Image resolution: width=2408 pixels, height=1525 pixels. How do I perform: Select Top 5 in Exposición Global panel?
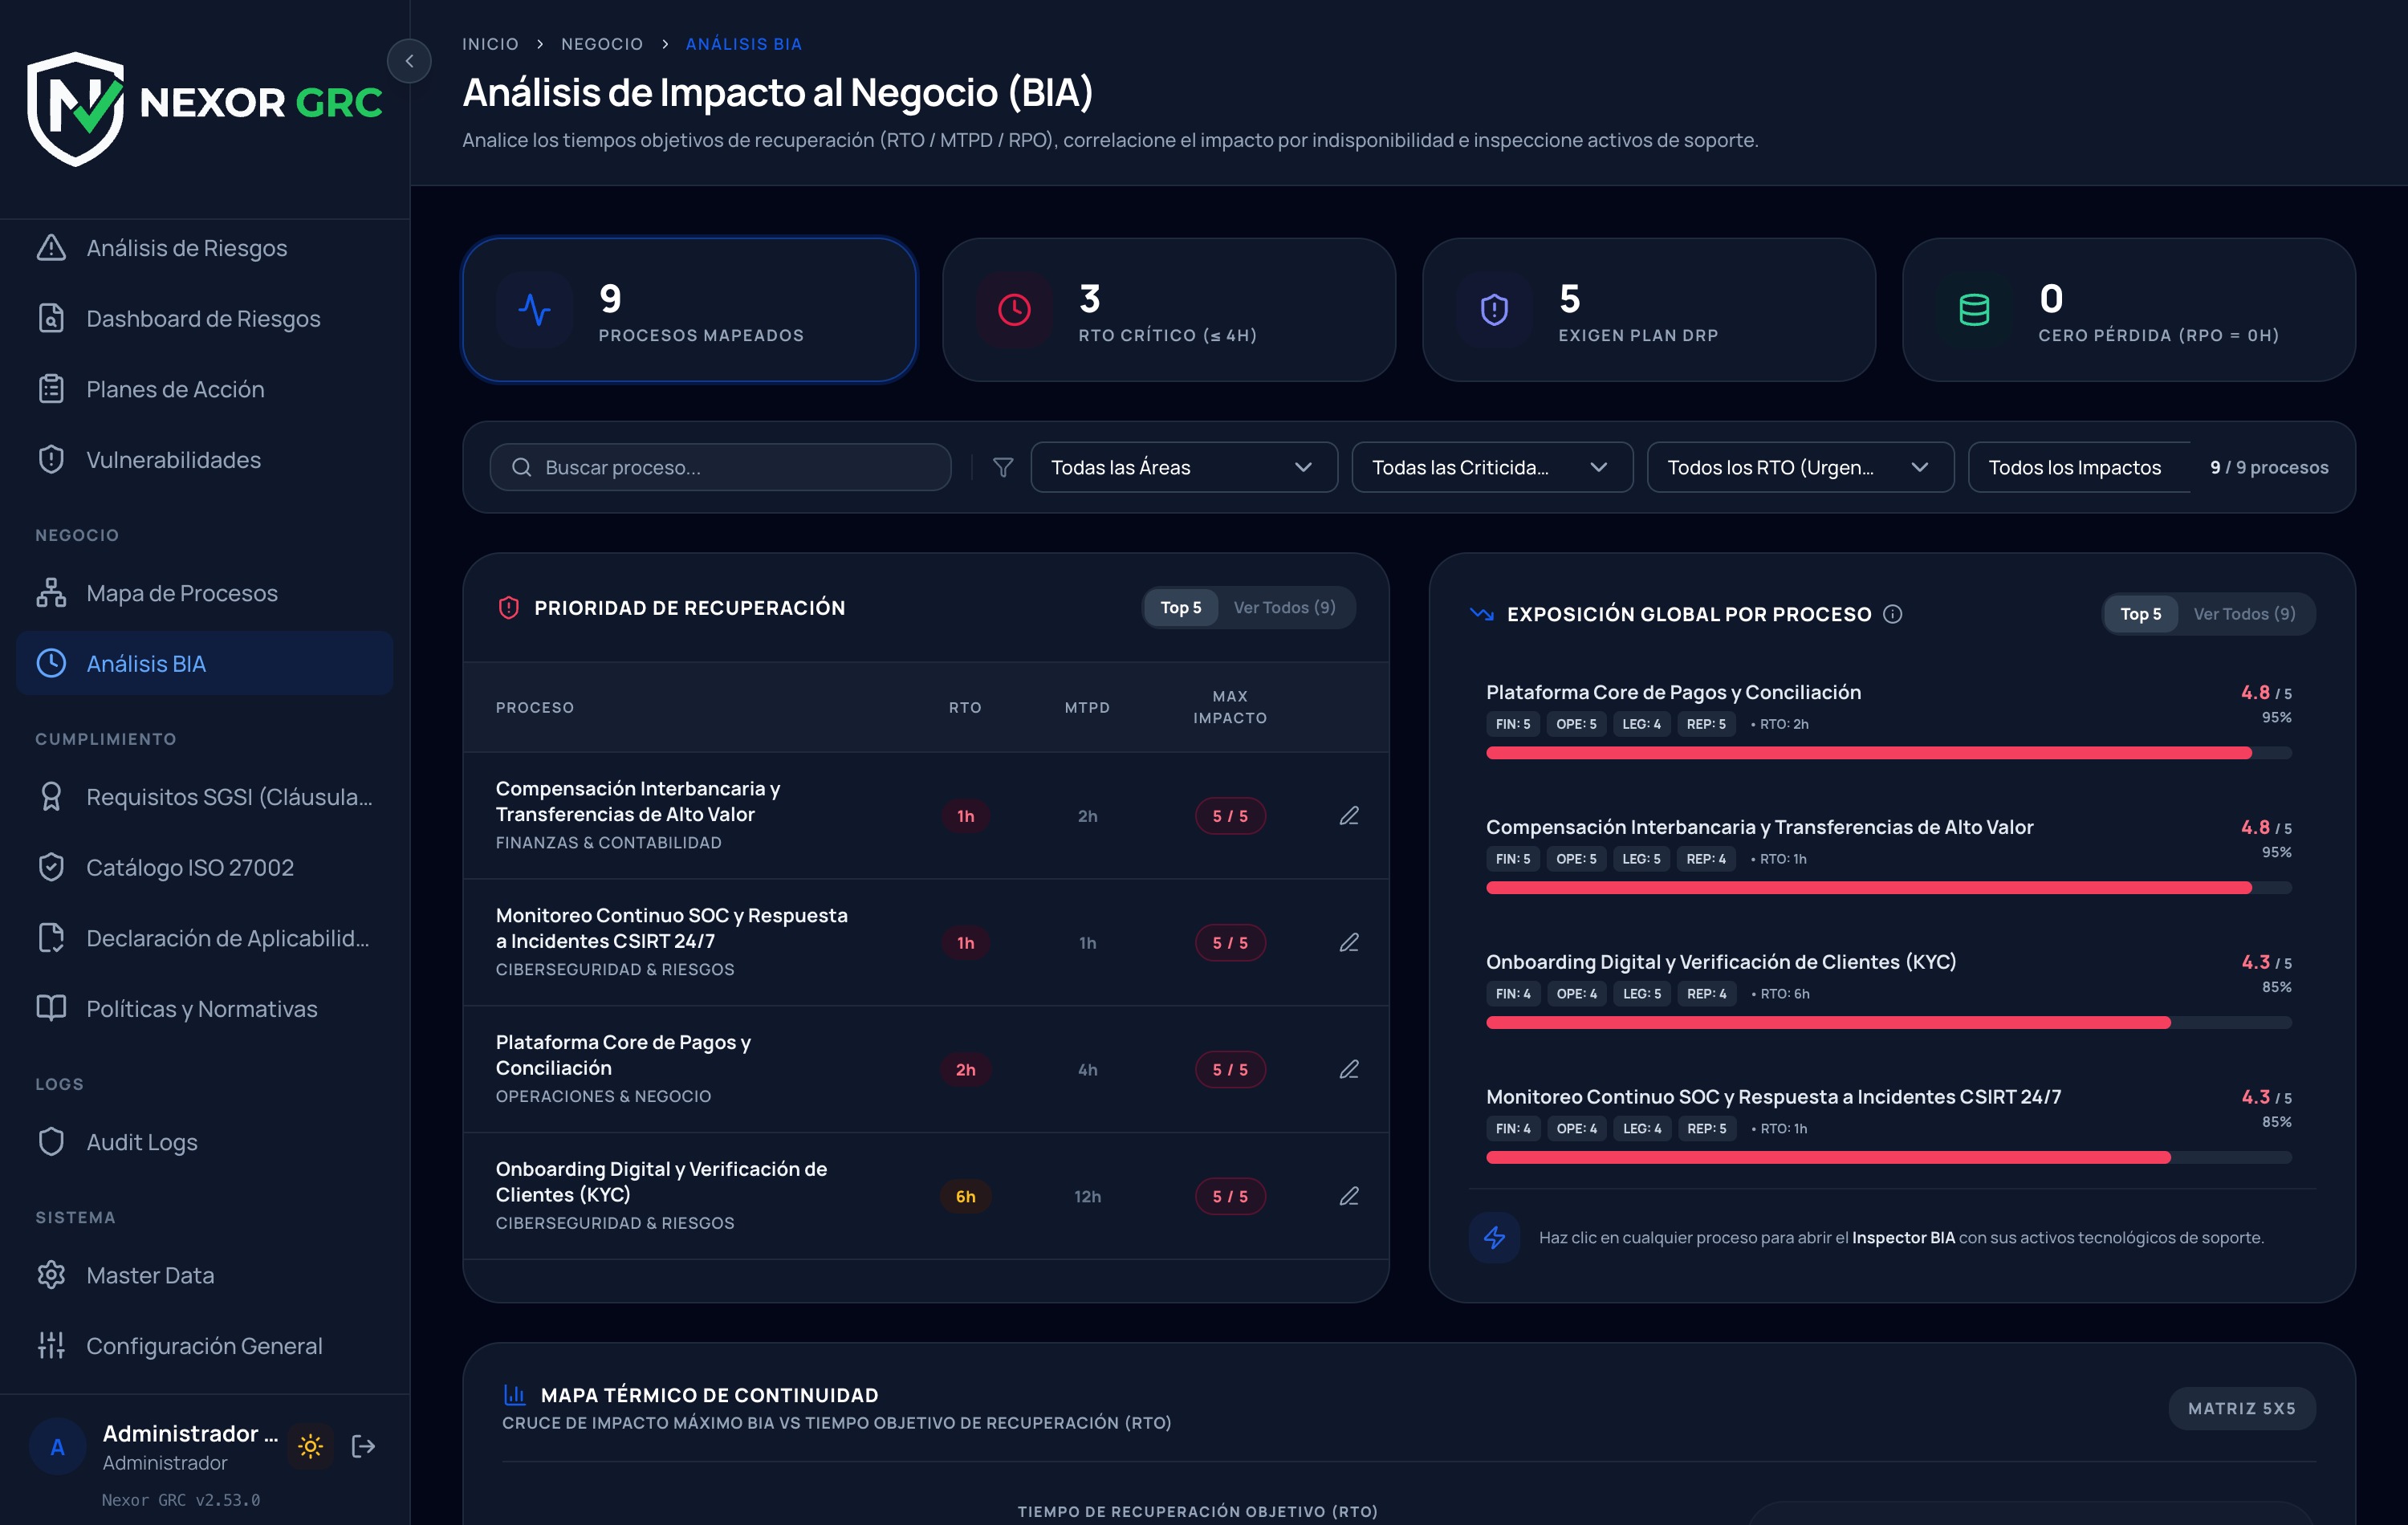[2141, 614]
